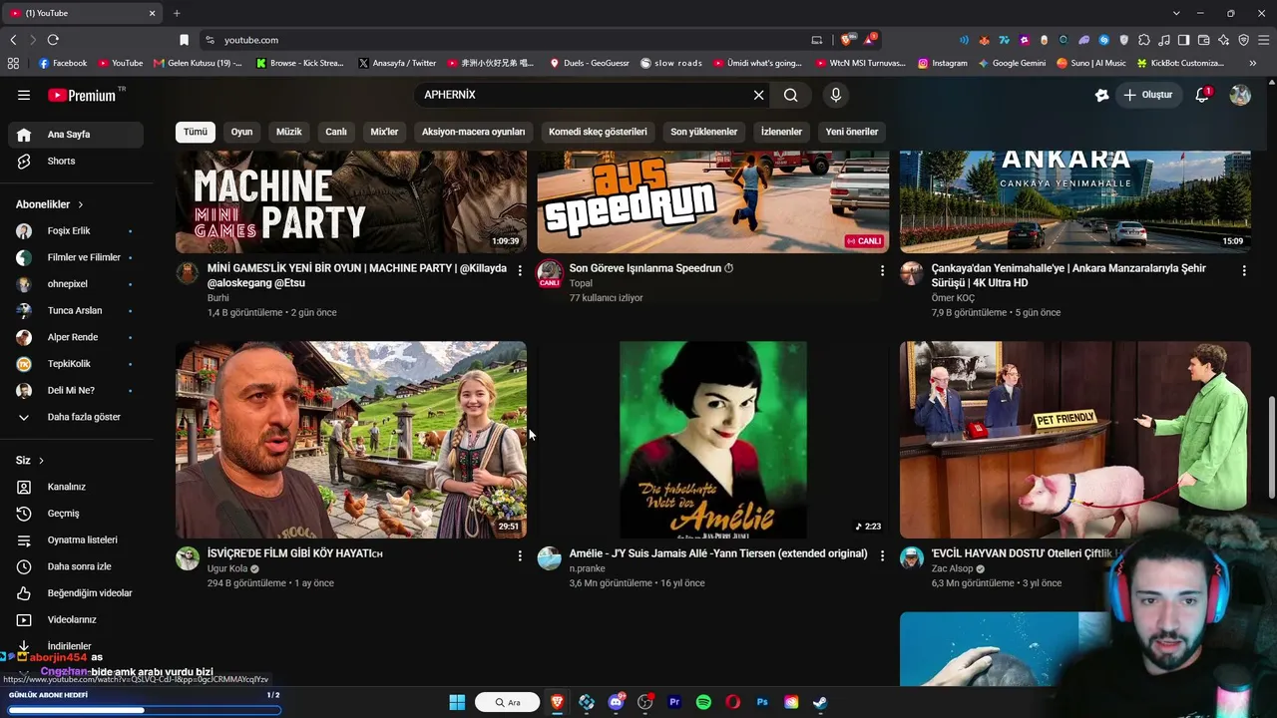Open the Amélie video thumbnail

tap(713, 440)
